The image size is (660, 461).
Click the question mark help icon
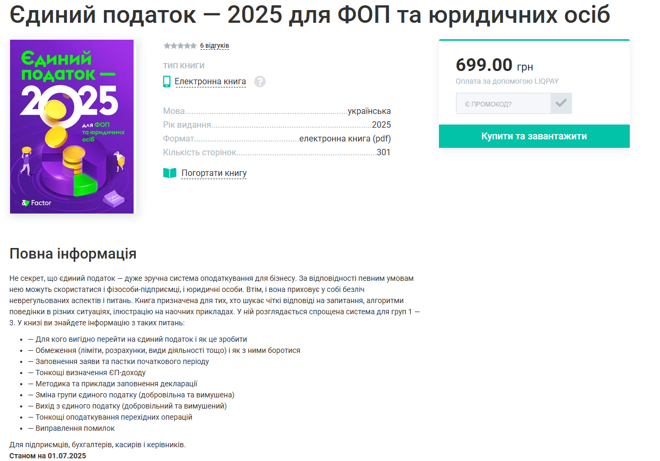tap(260, 82)
